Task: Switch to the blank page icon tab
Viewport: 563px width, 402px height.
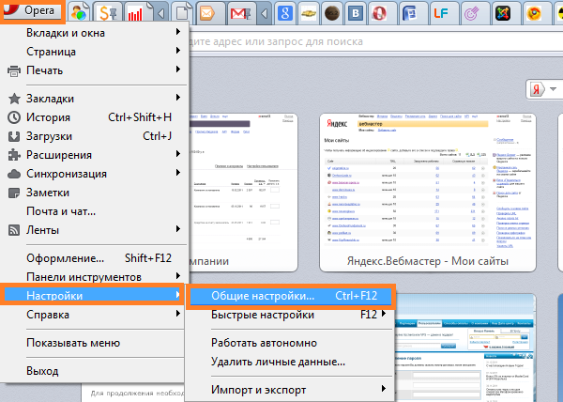Action: (182, 14)
